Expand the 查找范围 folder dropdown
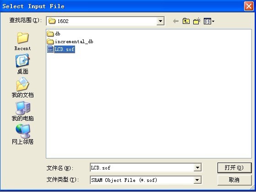This screenshot has width=256, height=192. click(160, 21)
